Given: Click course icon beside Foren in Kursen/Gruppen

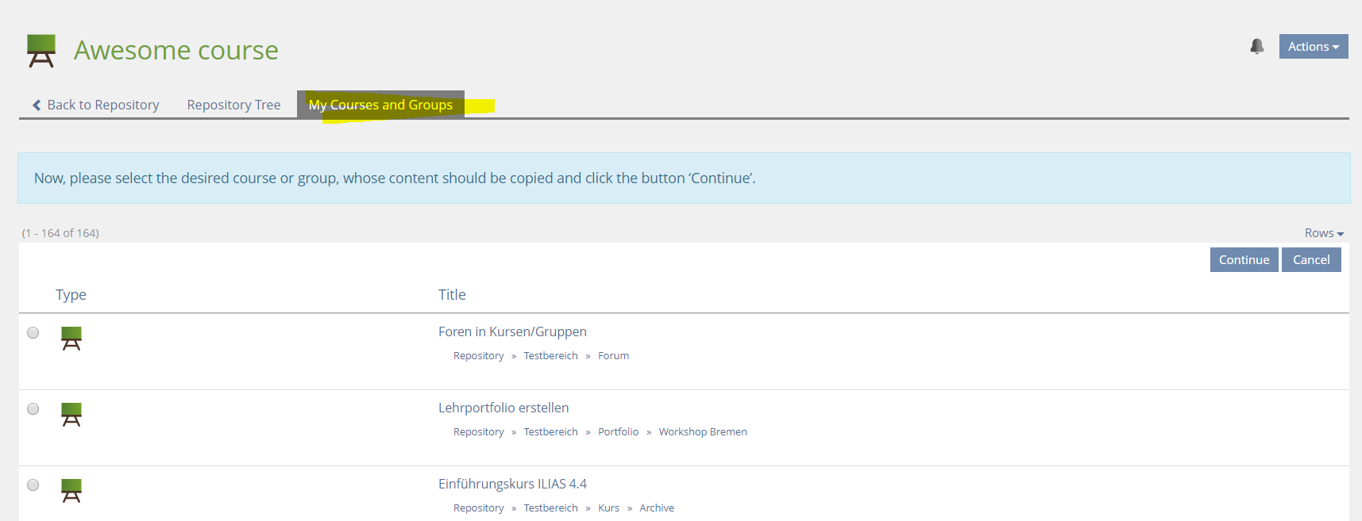Looking at the screenshot, I should pyautogui.click(x=71, y=339).
